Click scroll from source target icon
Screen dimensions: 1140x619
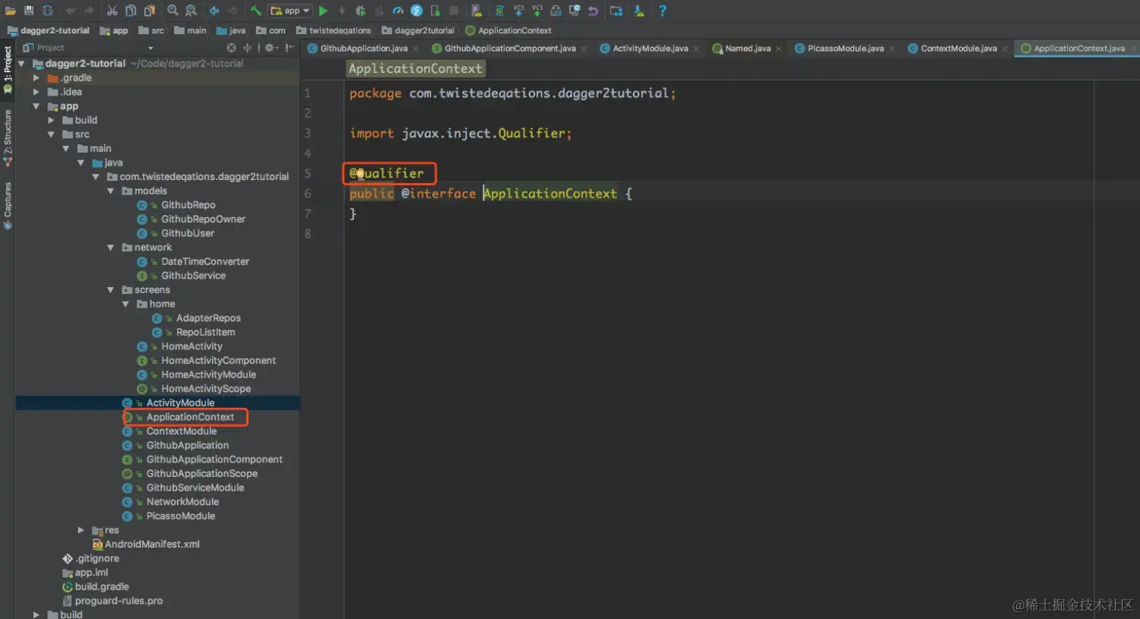pos(231,48)
